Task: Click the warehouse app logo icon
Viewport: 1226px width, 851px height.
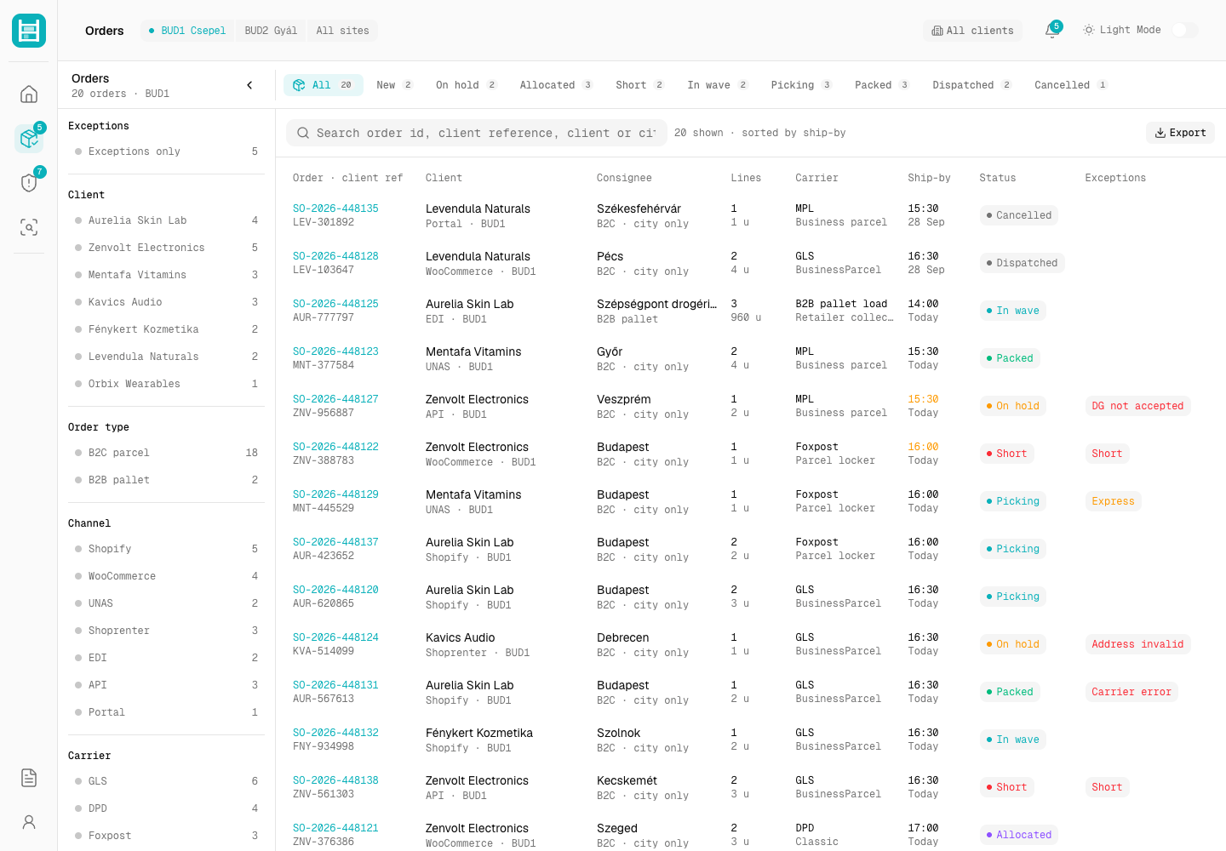Action: (x=29, y=31)
